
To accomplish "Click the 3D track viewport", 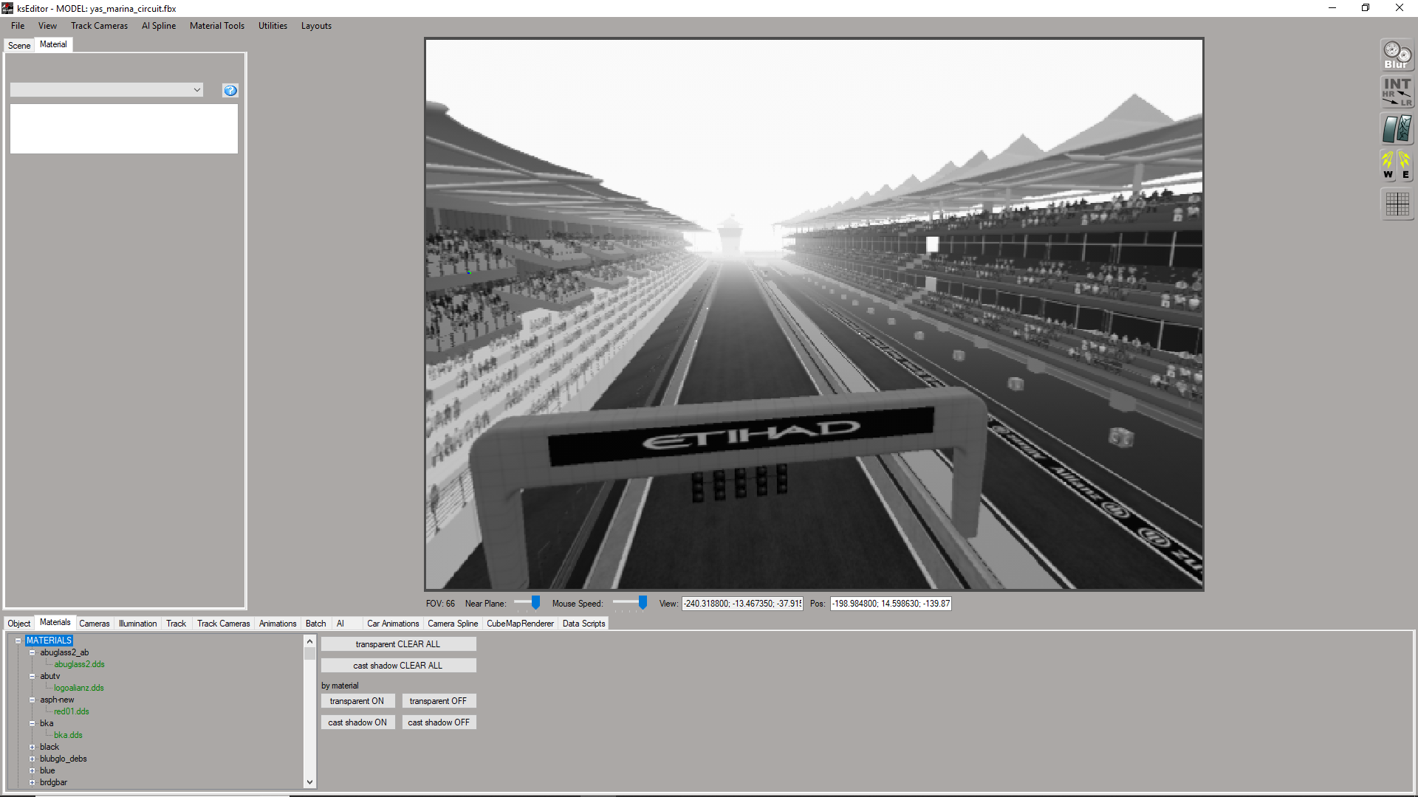I will [814, 314].
